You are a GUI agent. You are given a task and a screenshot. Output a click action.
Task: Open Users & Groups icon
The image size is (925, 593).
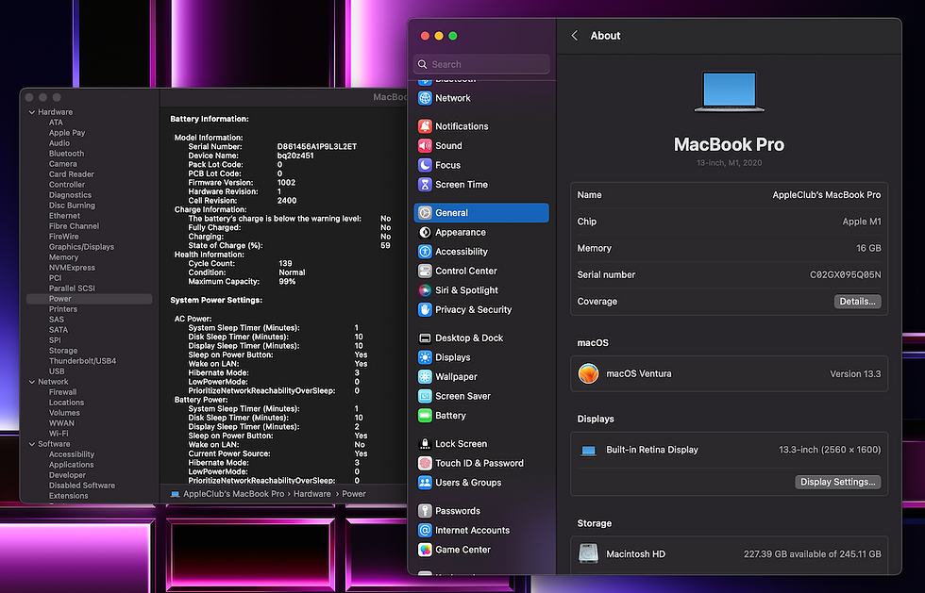point(425,482)
